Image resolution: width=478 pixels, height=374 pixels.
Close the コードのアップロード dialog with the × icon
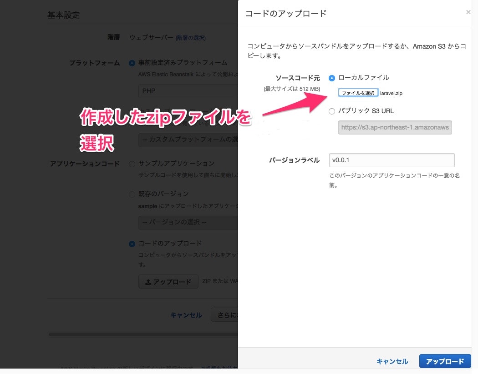pos(468,12)
